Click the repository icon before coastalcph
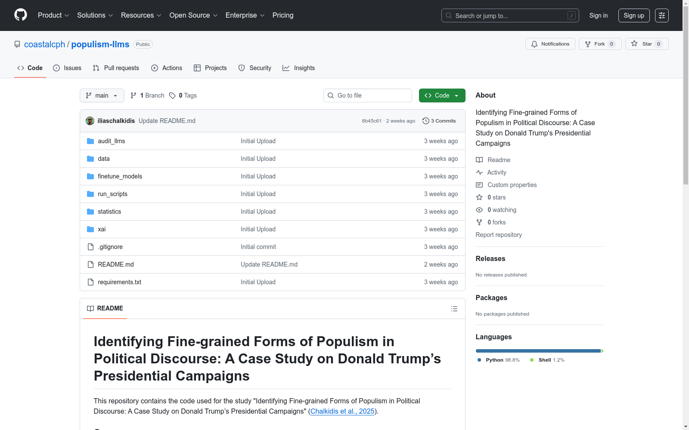This screenshot has width=689, height=430. click(x=17, y=44)
